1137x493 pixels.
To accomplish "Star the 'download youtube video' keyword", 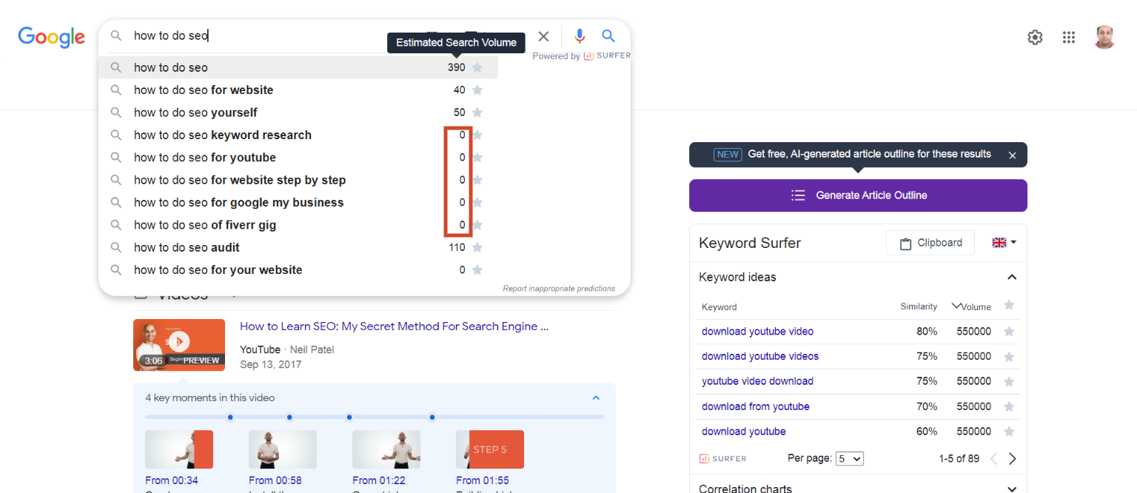I will click(x=1009, y=331).
